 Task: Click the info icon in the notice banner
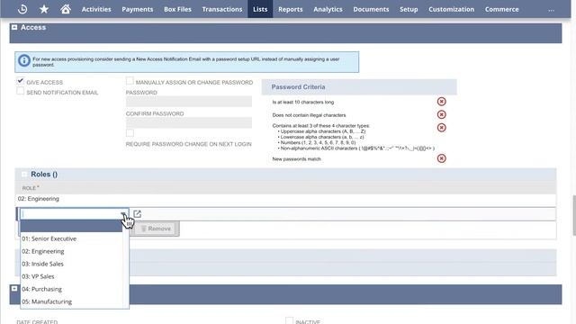(x=24, y=60)
